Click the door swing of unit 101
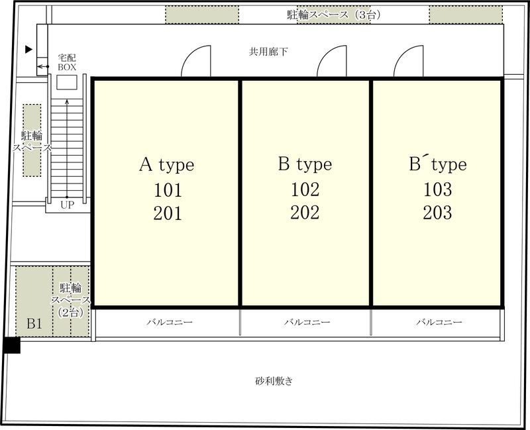Viewport: 530px width, 430px height. pos(196,61)
